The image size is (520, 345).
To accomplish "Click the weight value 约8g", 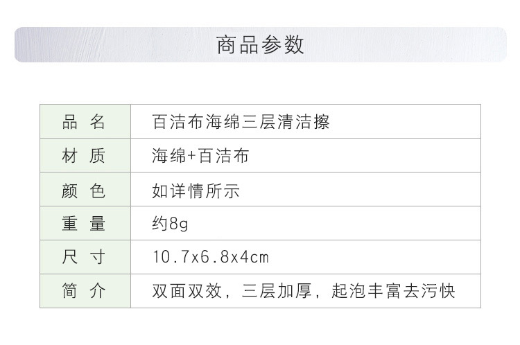I will 171,224.
